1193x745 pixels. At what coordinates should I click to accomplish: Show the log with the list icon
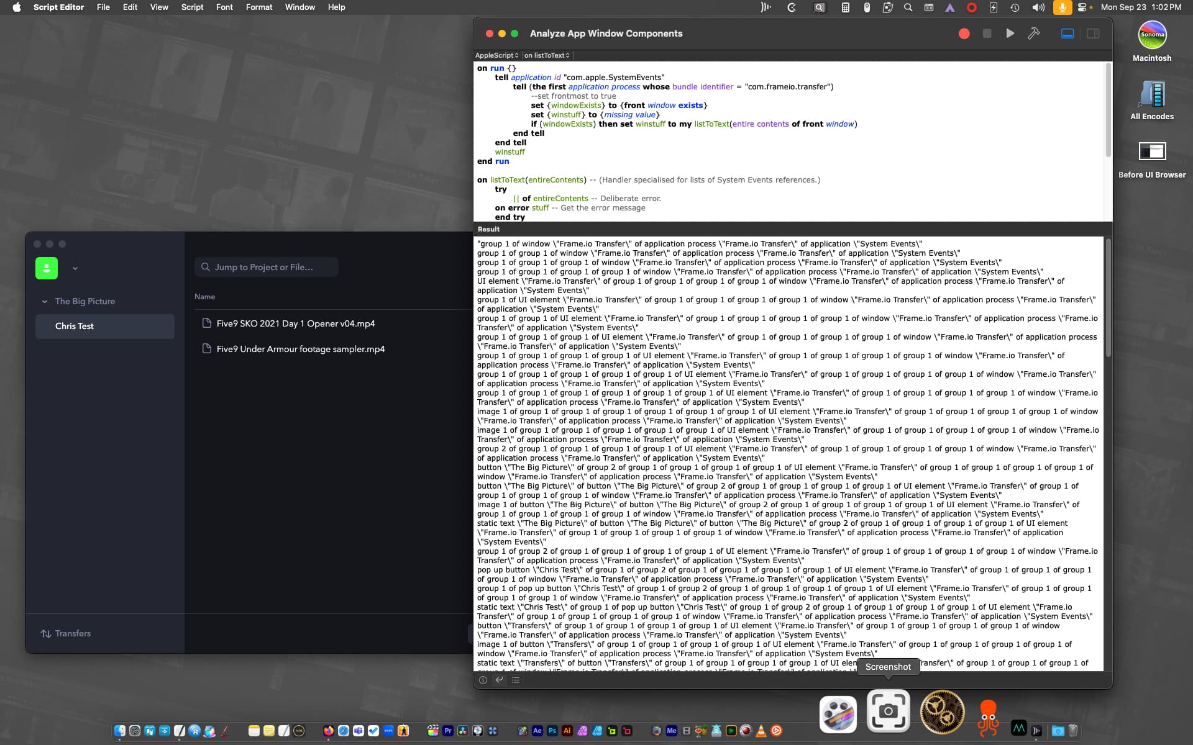516,680
